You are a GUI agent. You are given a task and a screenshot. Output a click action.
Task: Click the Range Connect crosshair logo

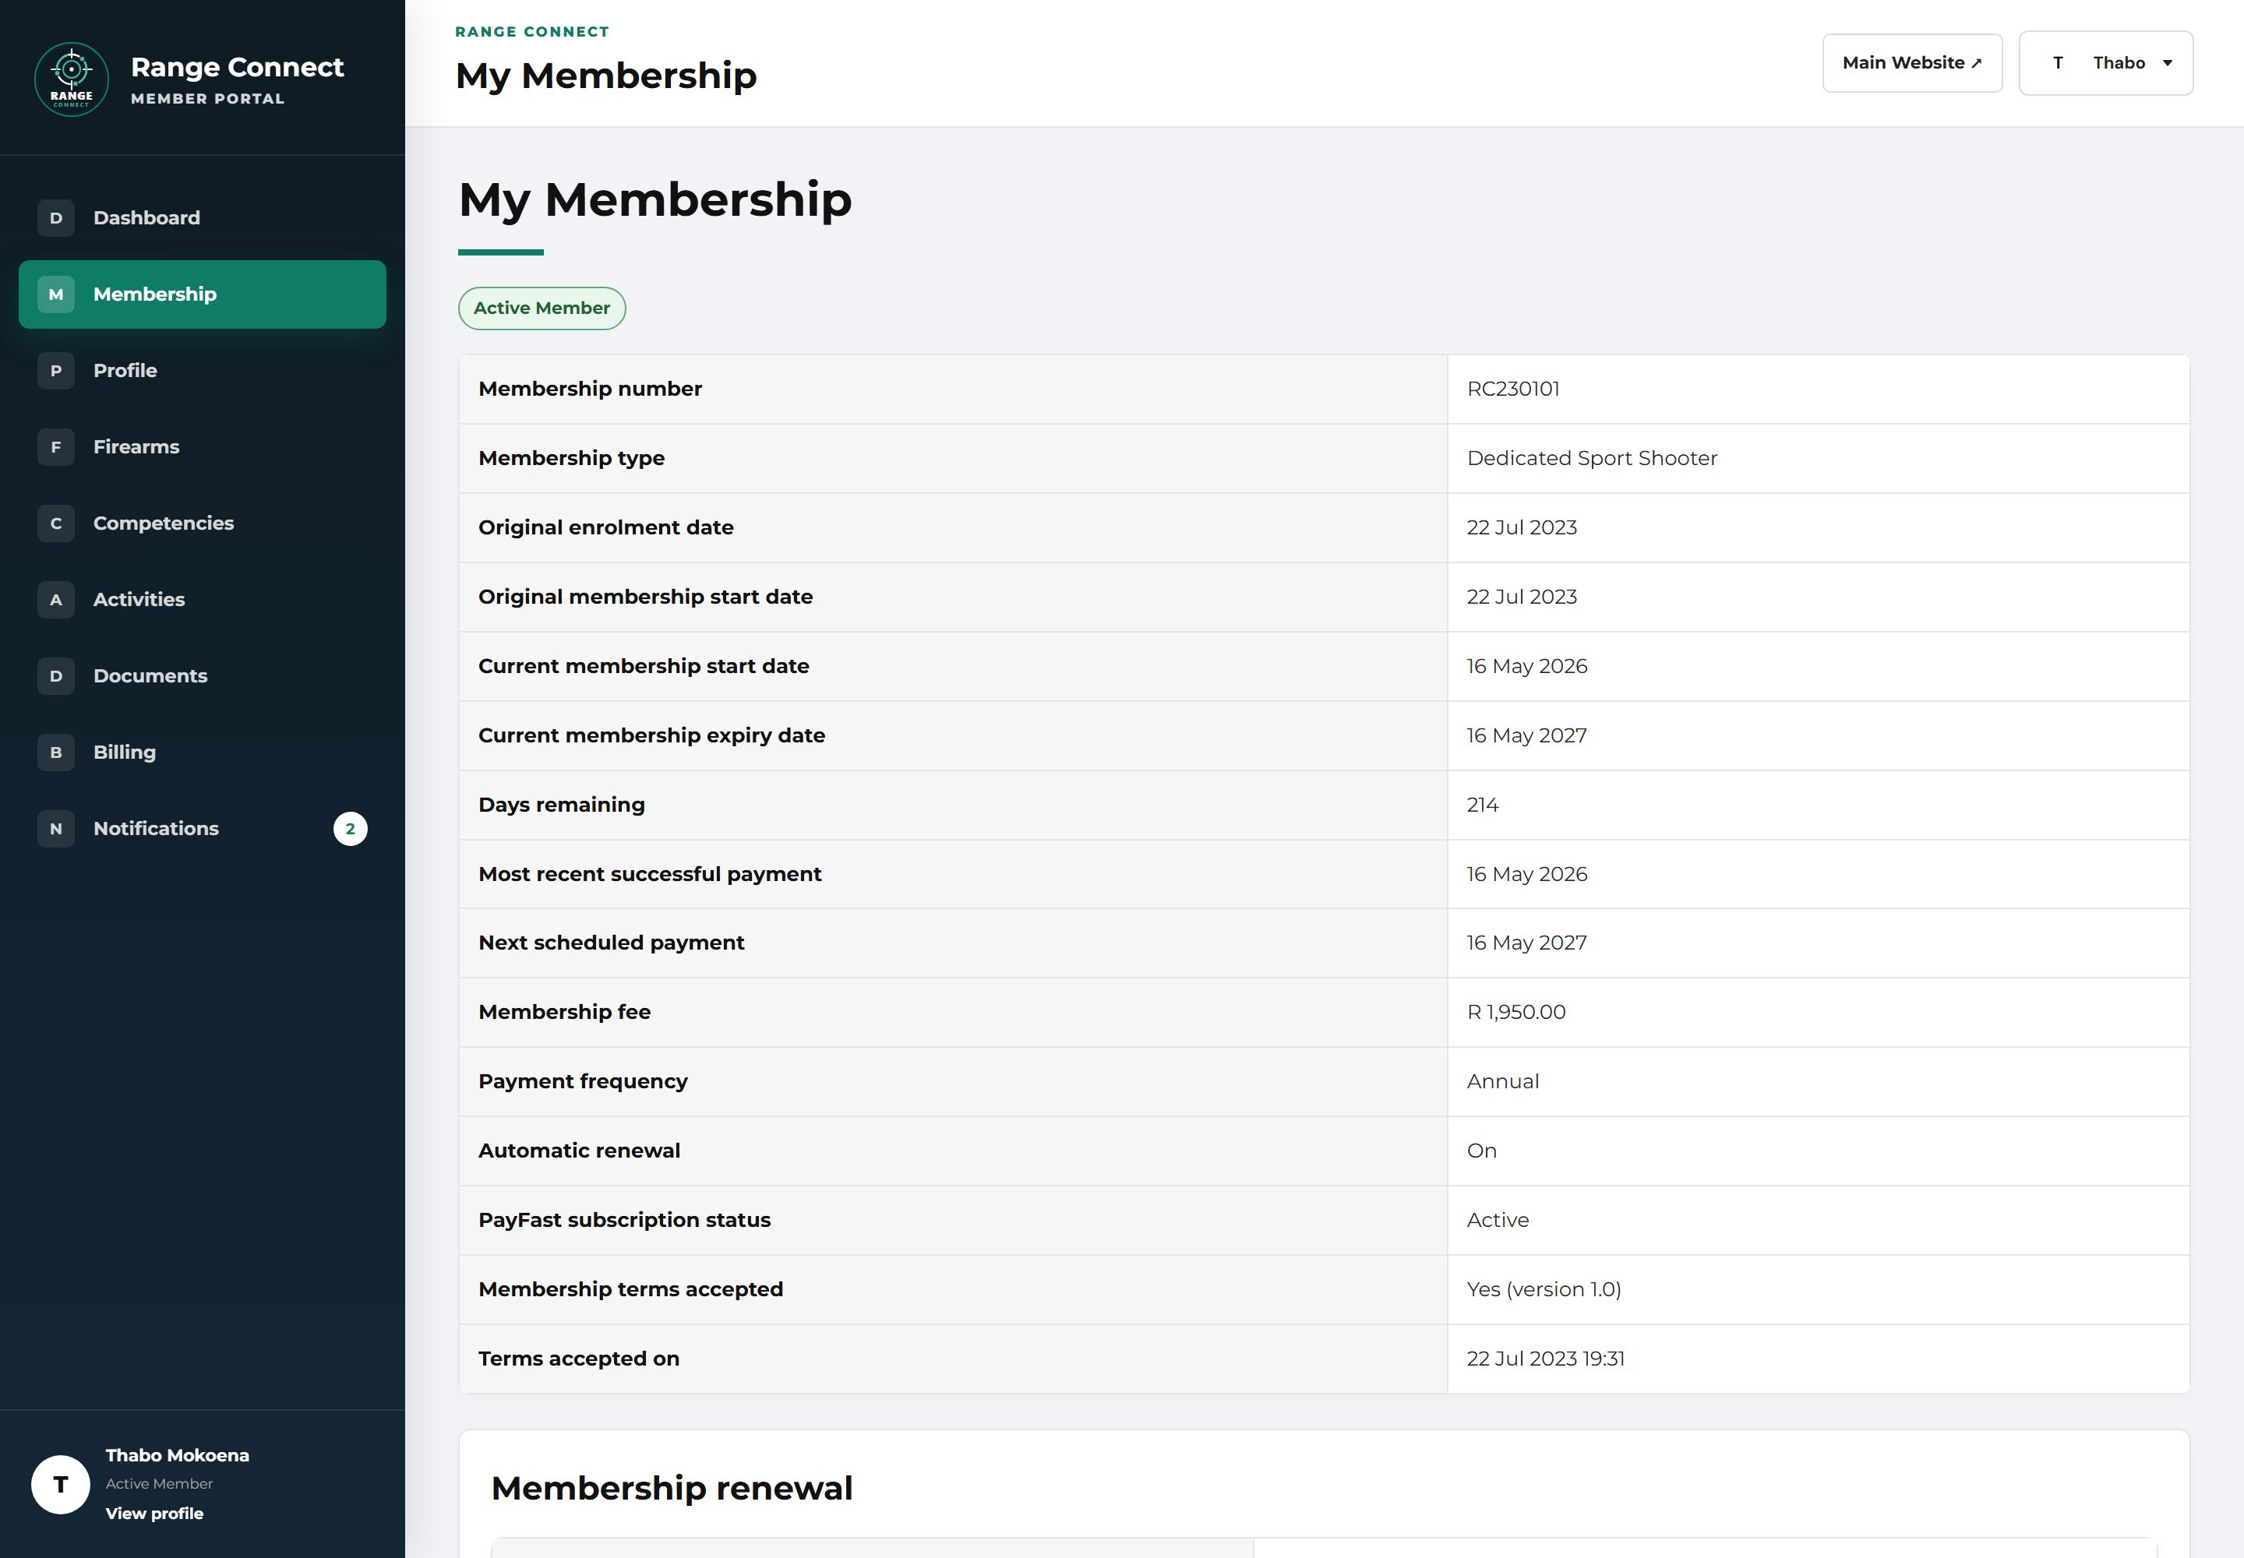71,79
